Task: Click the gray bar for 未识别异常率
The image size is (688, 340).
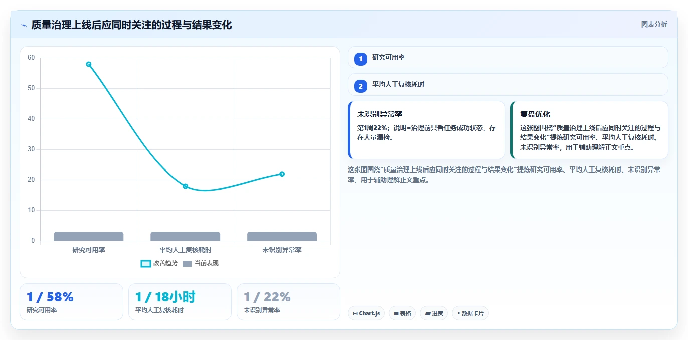Action: point(282,236)
